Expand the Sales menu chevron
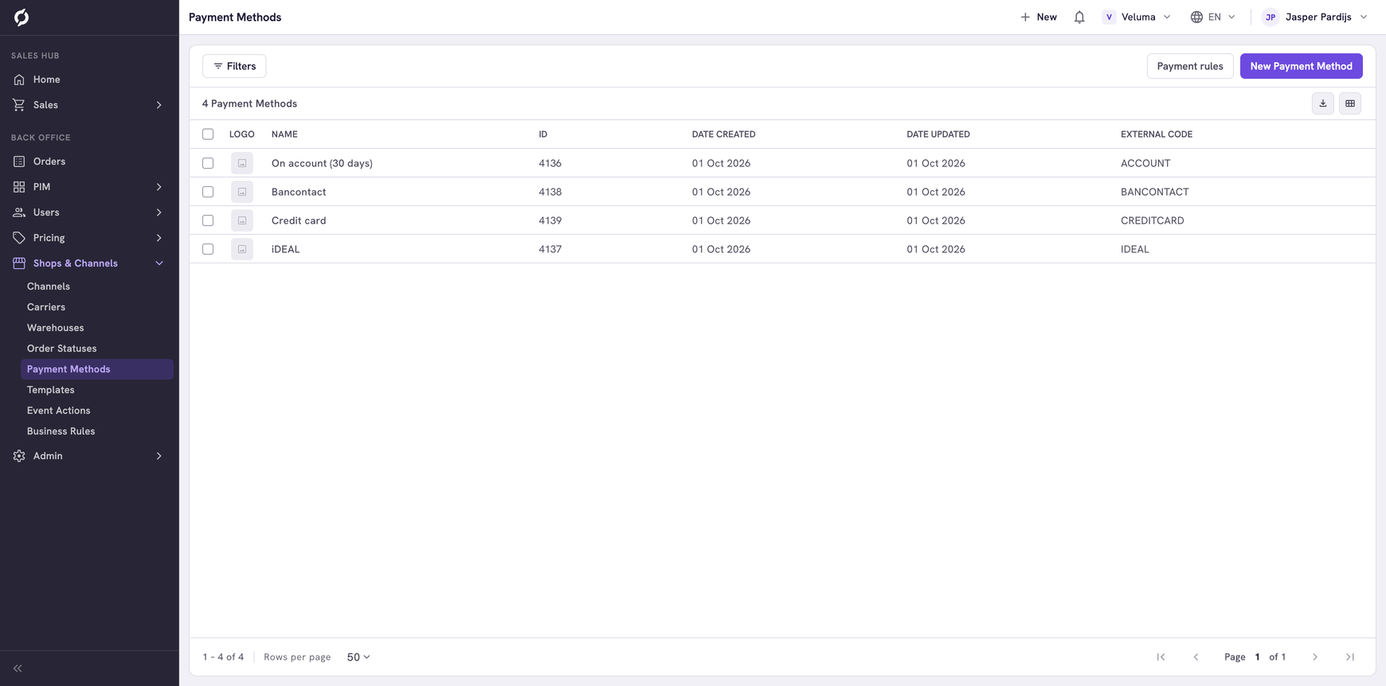This screenshot has height=686, width=1386. [x=159, y=105]
